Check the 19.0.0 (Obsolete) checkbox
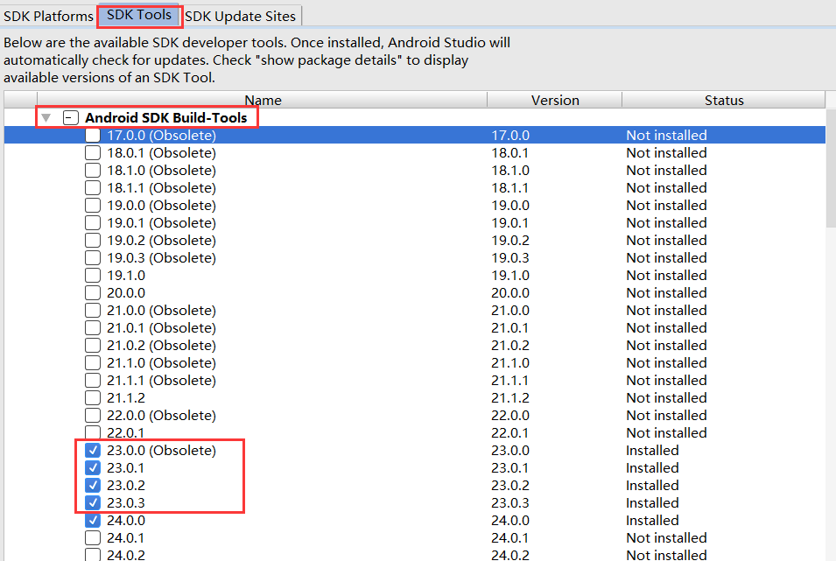The height and width of the screenshot is (561, 836). (93, 206)
